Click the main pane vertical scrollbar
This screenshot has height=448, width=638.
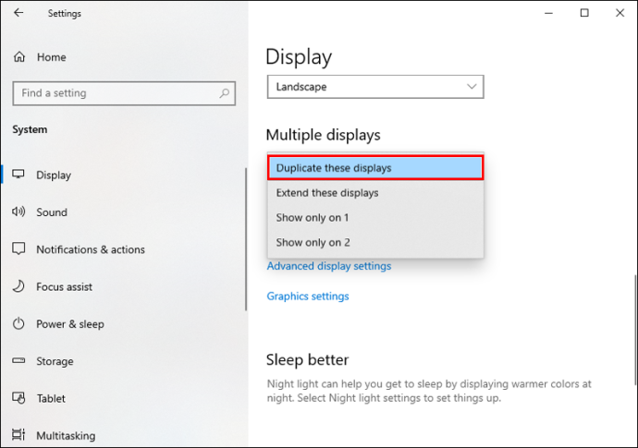tap(634, 330)
